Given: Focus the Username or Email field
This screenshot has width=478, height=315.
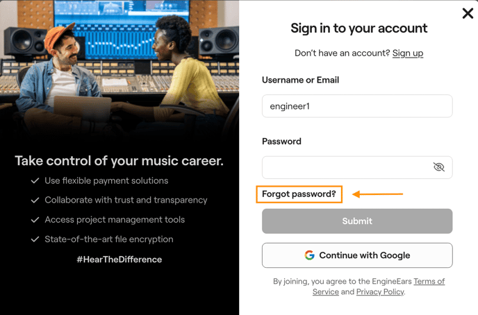Looking at the screenshot, I should [x=357, y=106].
